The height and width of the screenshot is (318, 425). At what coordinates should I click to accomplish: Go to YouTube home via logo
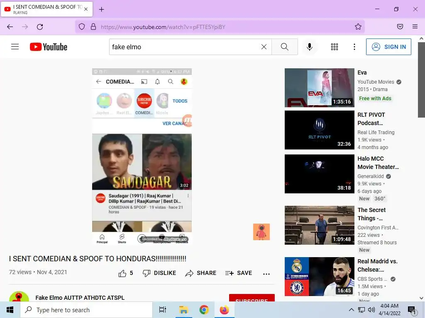[49, 47]
